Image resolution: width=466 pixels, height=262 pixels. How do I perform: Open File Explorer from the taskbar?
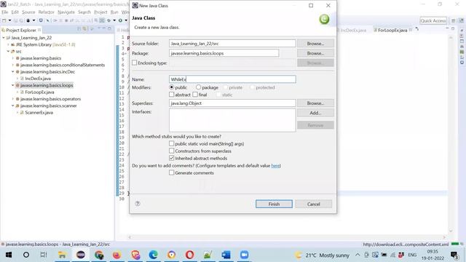[x=62, y=255]
